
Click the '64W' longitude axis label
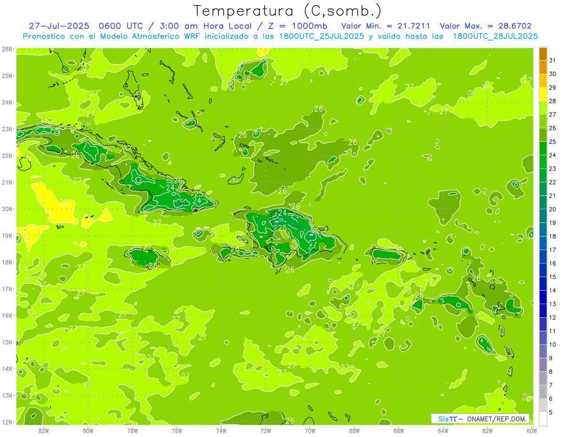coord(443,431)
